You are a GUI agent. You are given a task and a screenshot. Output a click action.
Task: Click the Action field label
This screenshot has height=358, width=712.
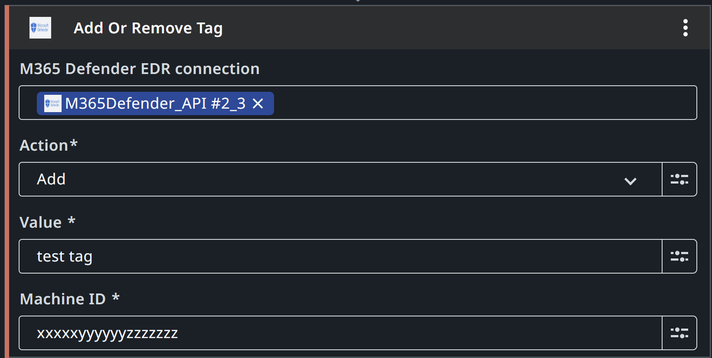(49, 145)
